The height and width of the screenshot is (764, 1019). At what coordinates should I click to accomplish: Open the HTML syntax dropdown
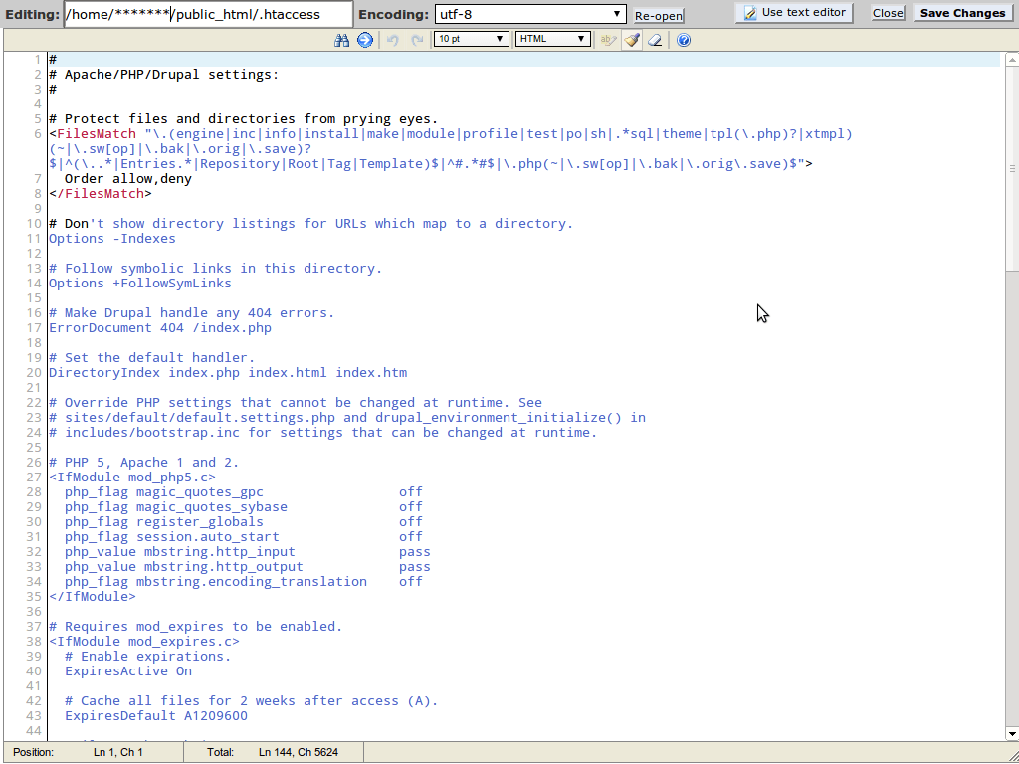[x=553, y=39]
